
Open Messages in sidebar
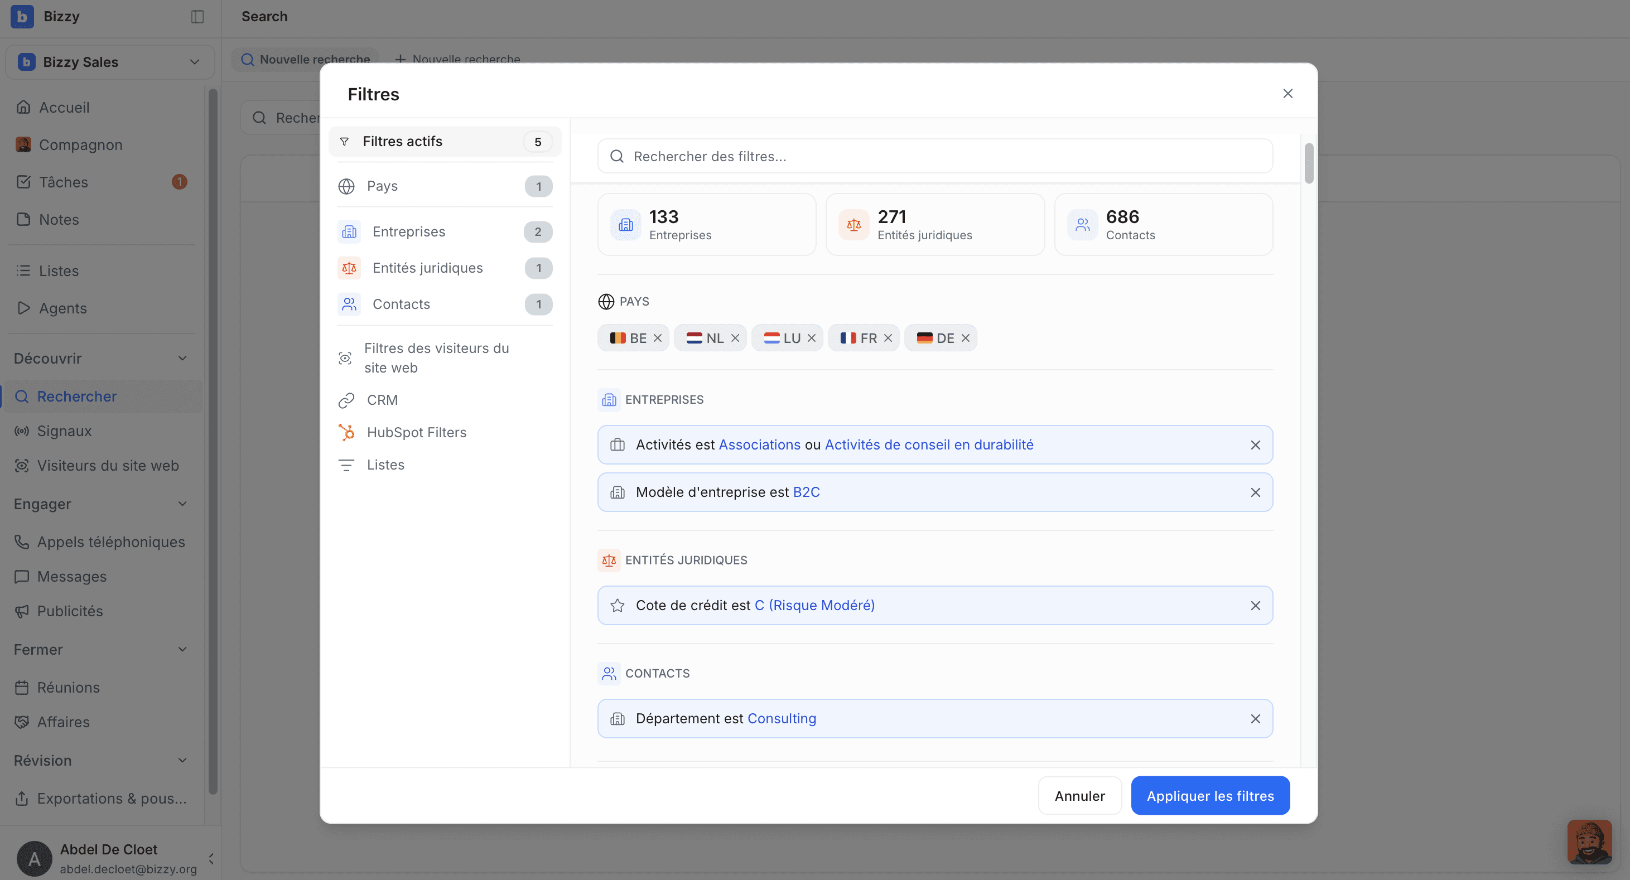point(60,577)
